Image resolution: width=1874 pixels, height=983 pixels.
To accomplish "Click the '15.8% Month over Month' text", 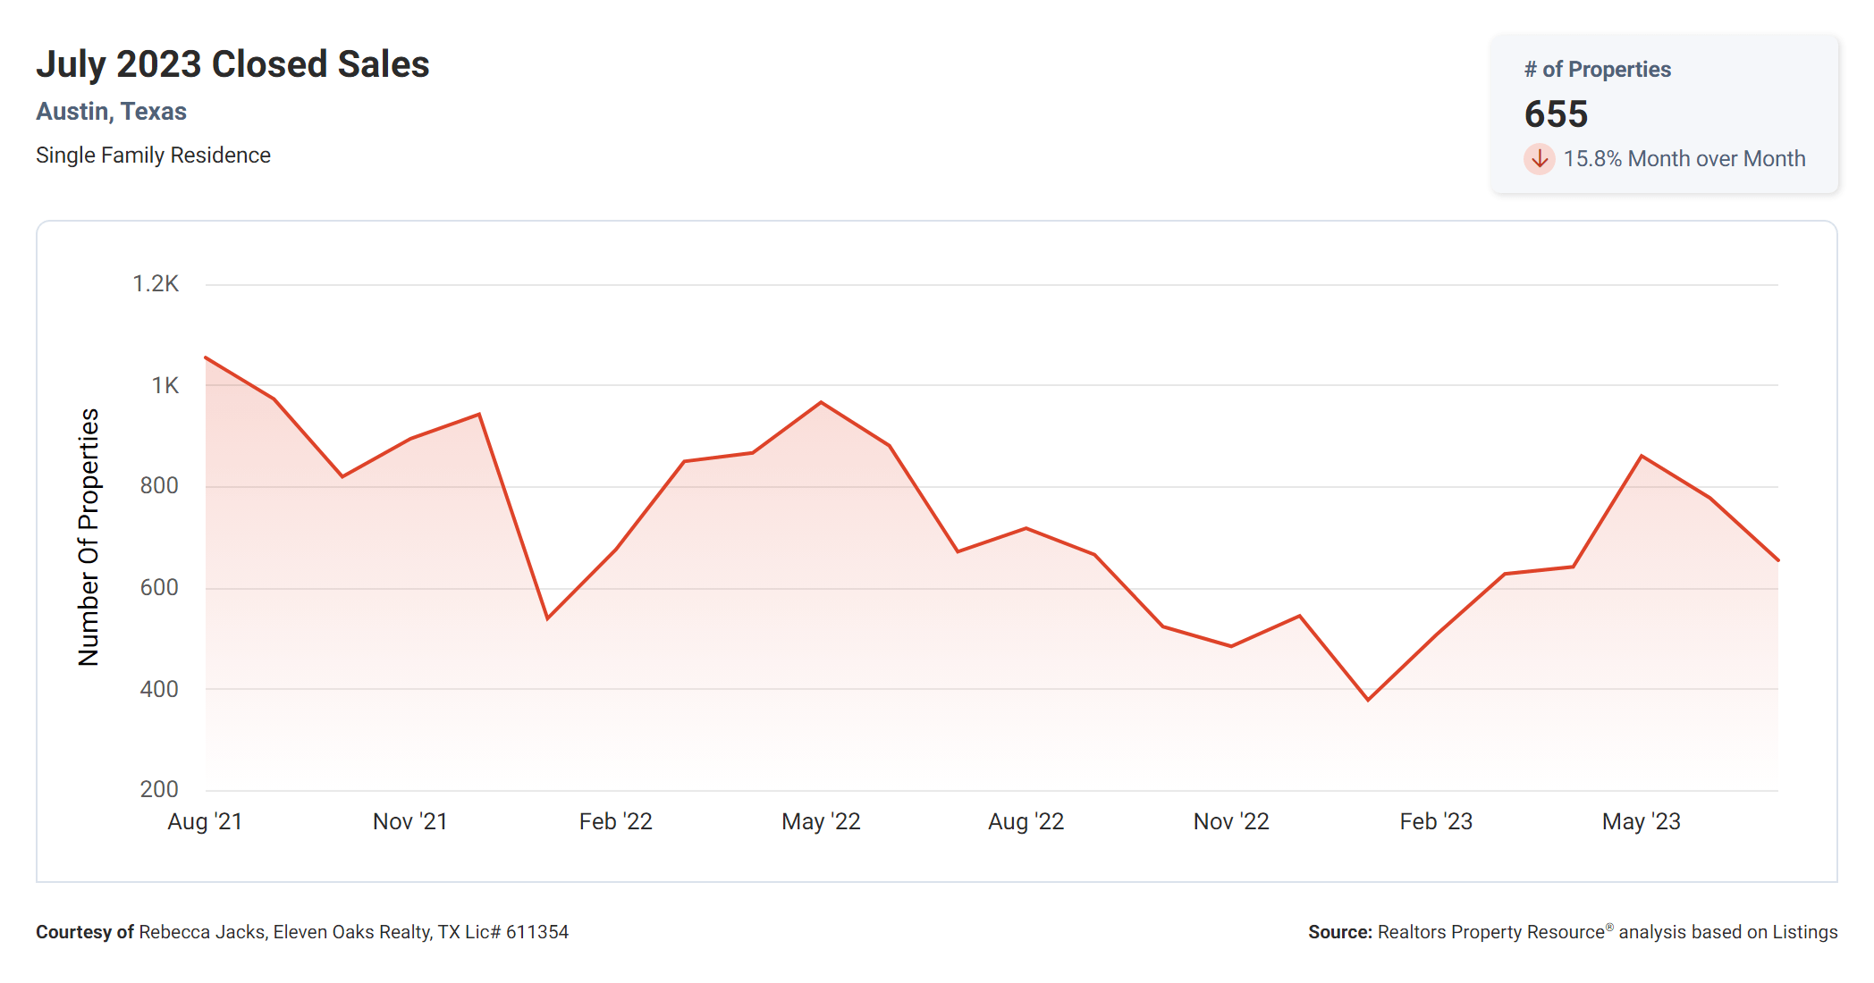I will click(x=1684, y=159).
